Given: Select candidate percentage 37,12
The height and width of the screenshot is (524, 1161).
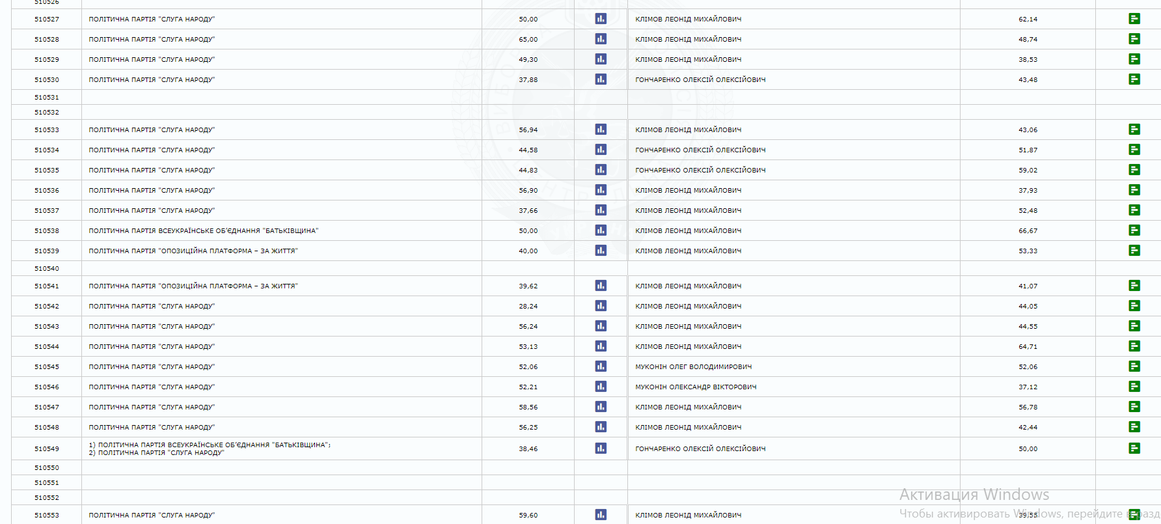Looking at the screenshot, I should [x=1028, y=387].
